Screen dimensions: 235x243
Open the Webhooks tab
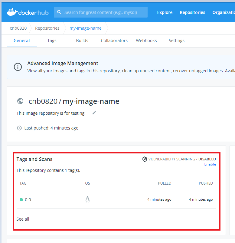[146, 41]
